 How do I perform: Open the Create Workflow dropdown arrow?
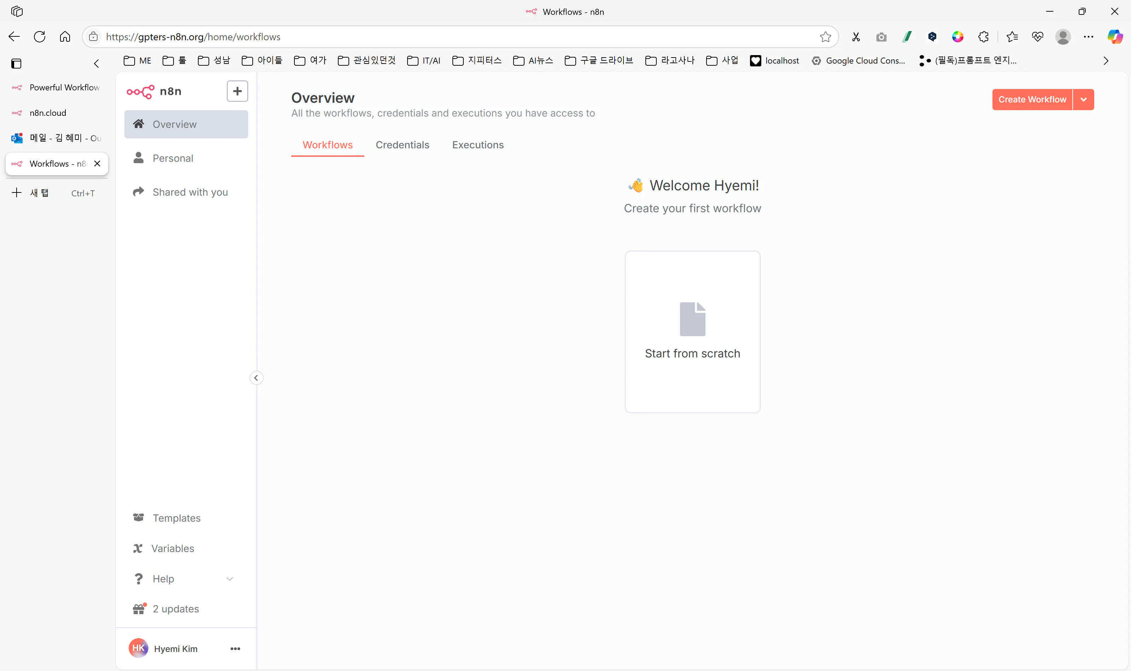pyautogui.click(x=1084, y=100)
